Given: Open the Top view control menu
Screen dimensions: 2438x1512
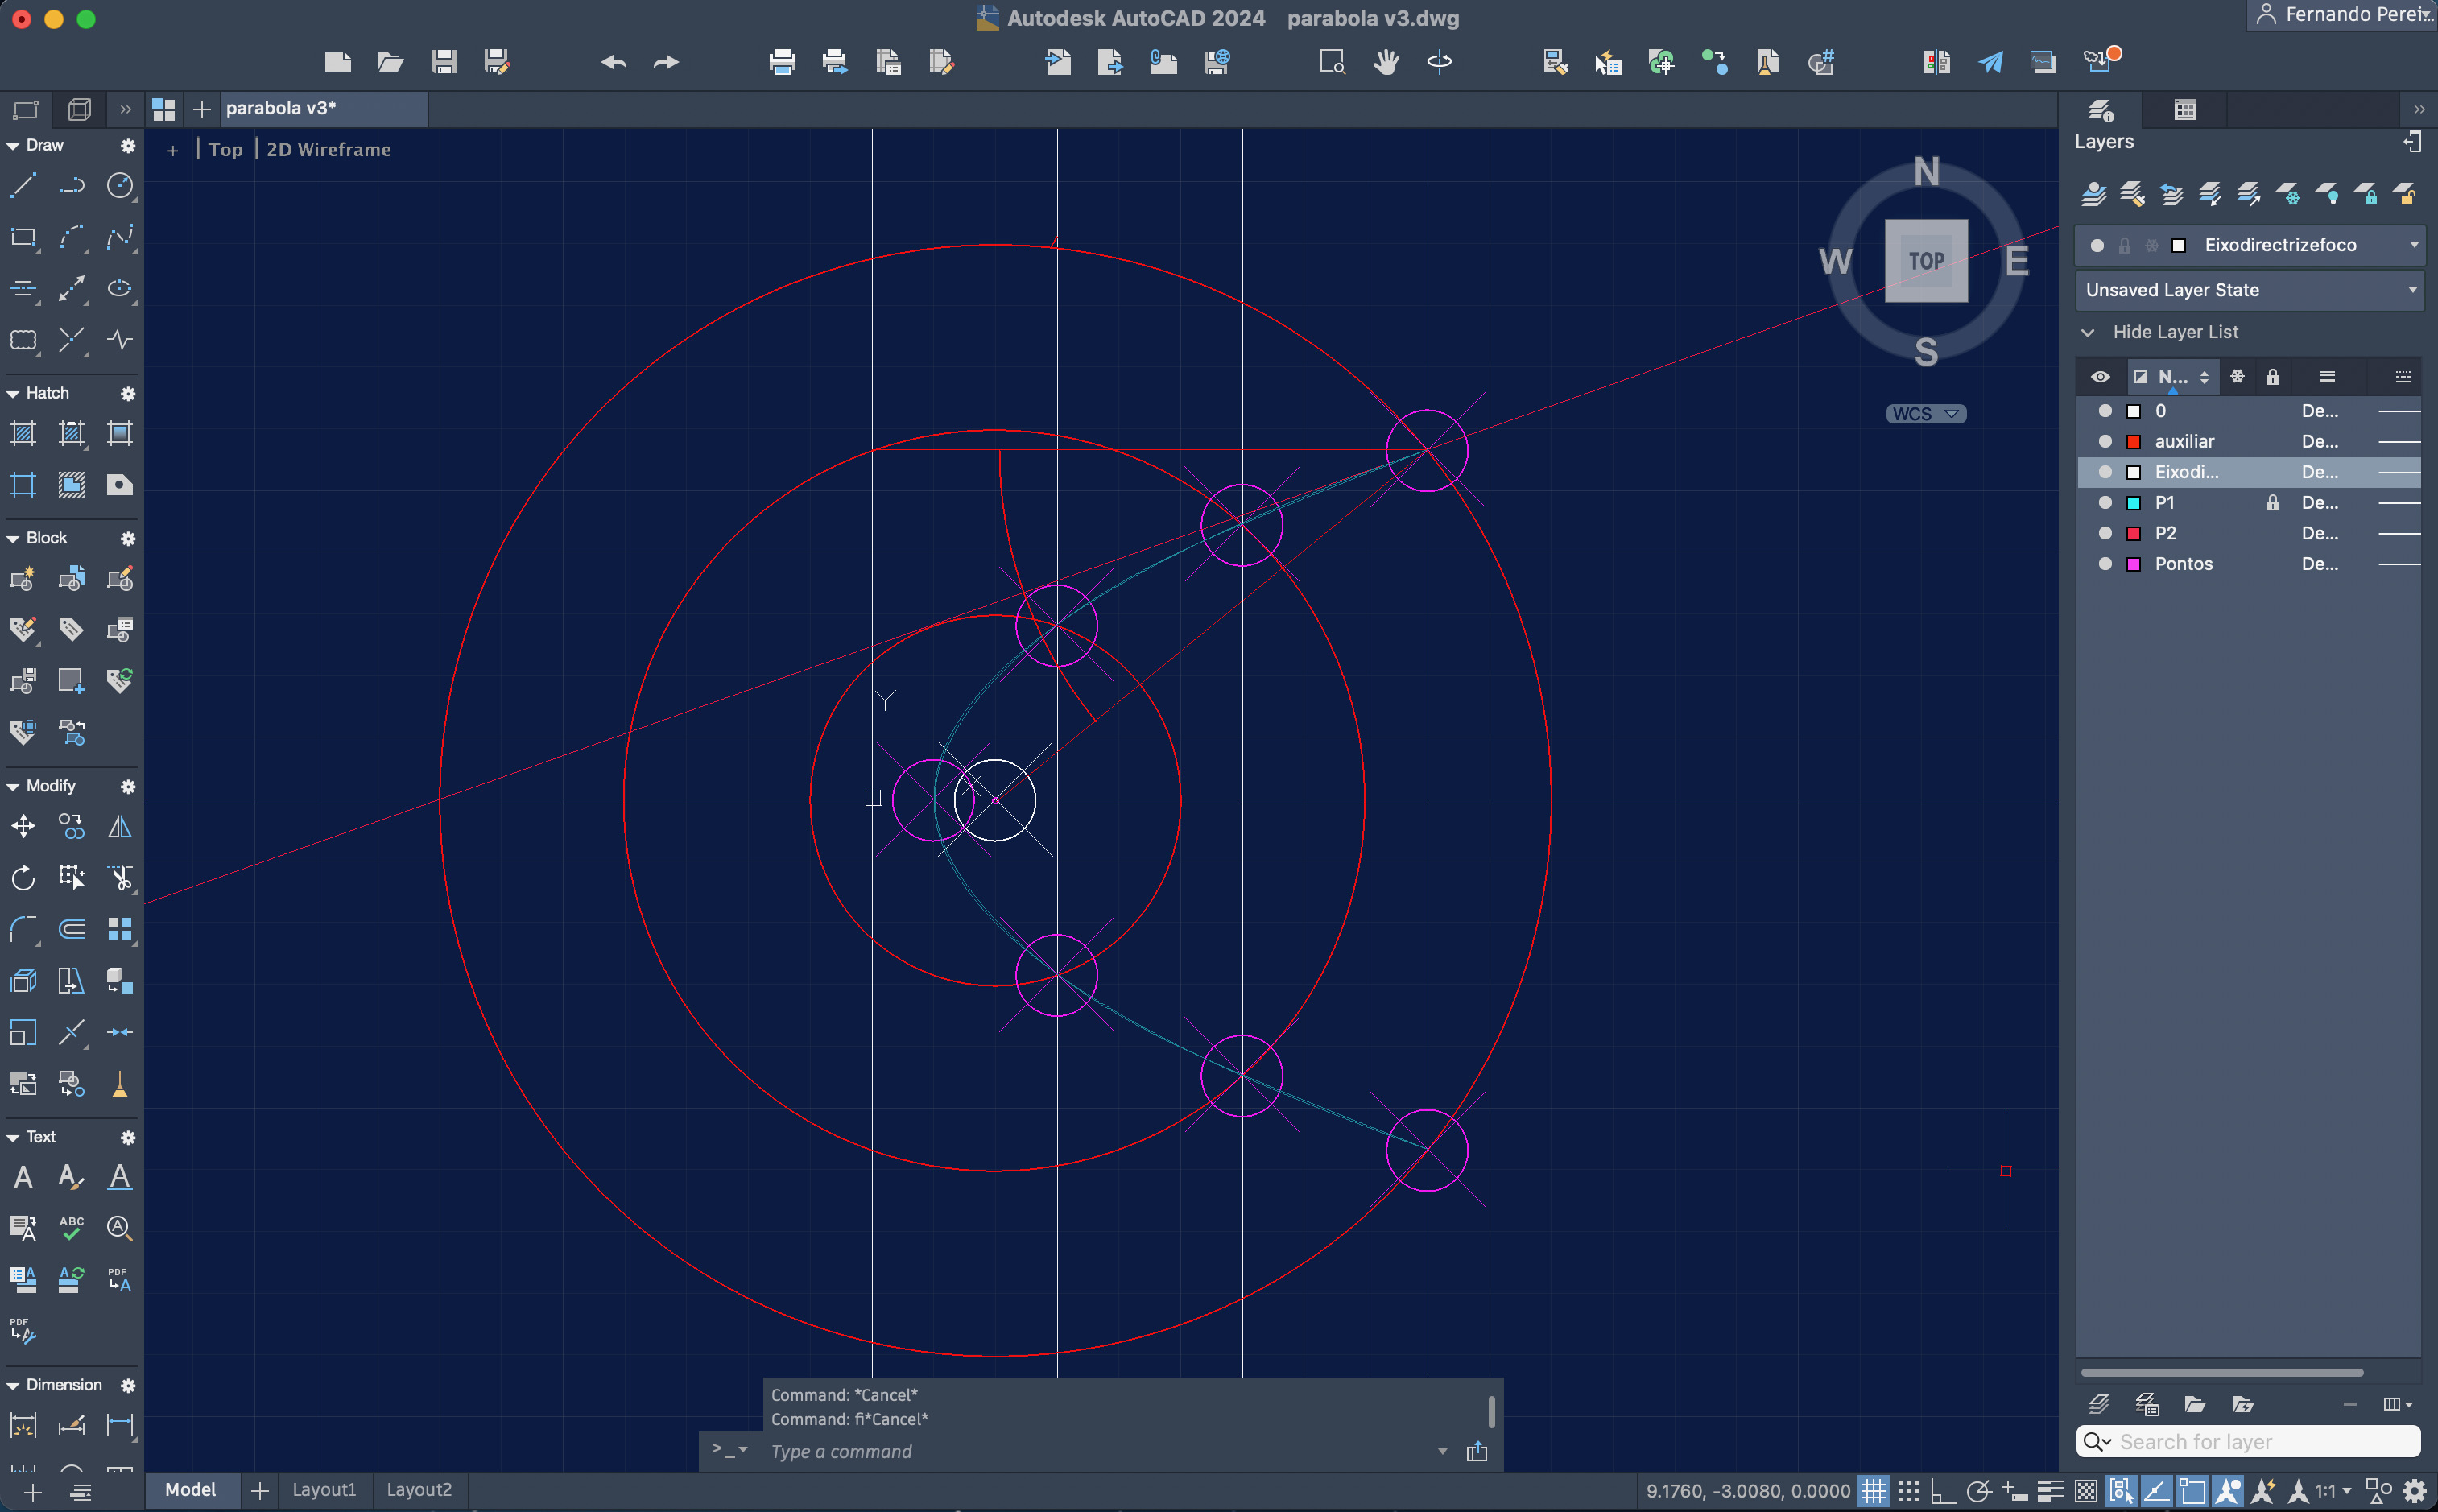Looking at the screenshot, I should pyautogui.click(x=226, y=149).
